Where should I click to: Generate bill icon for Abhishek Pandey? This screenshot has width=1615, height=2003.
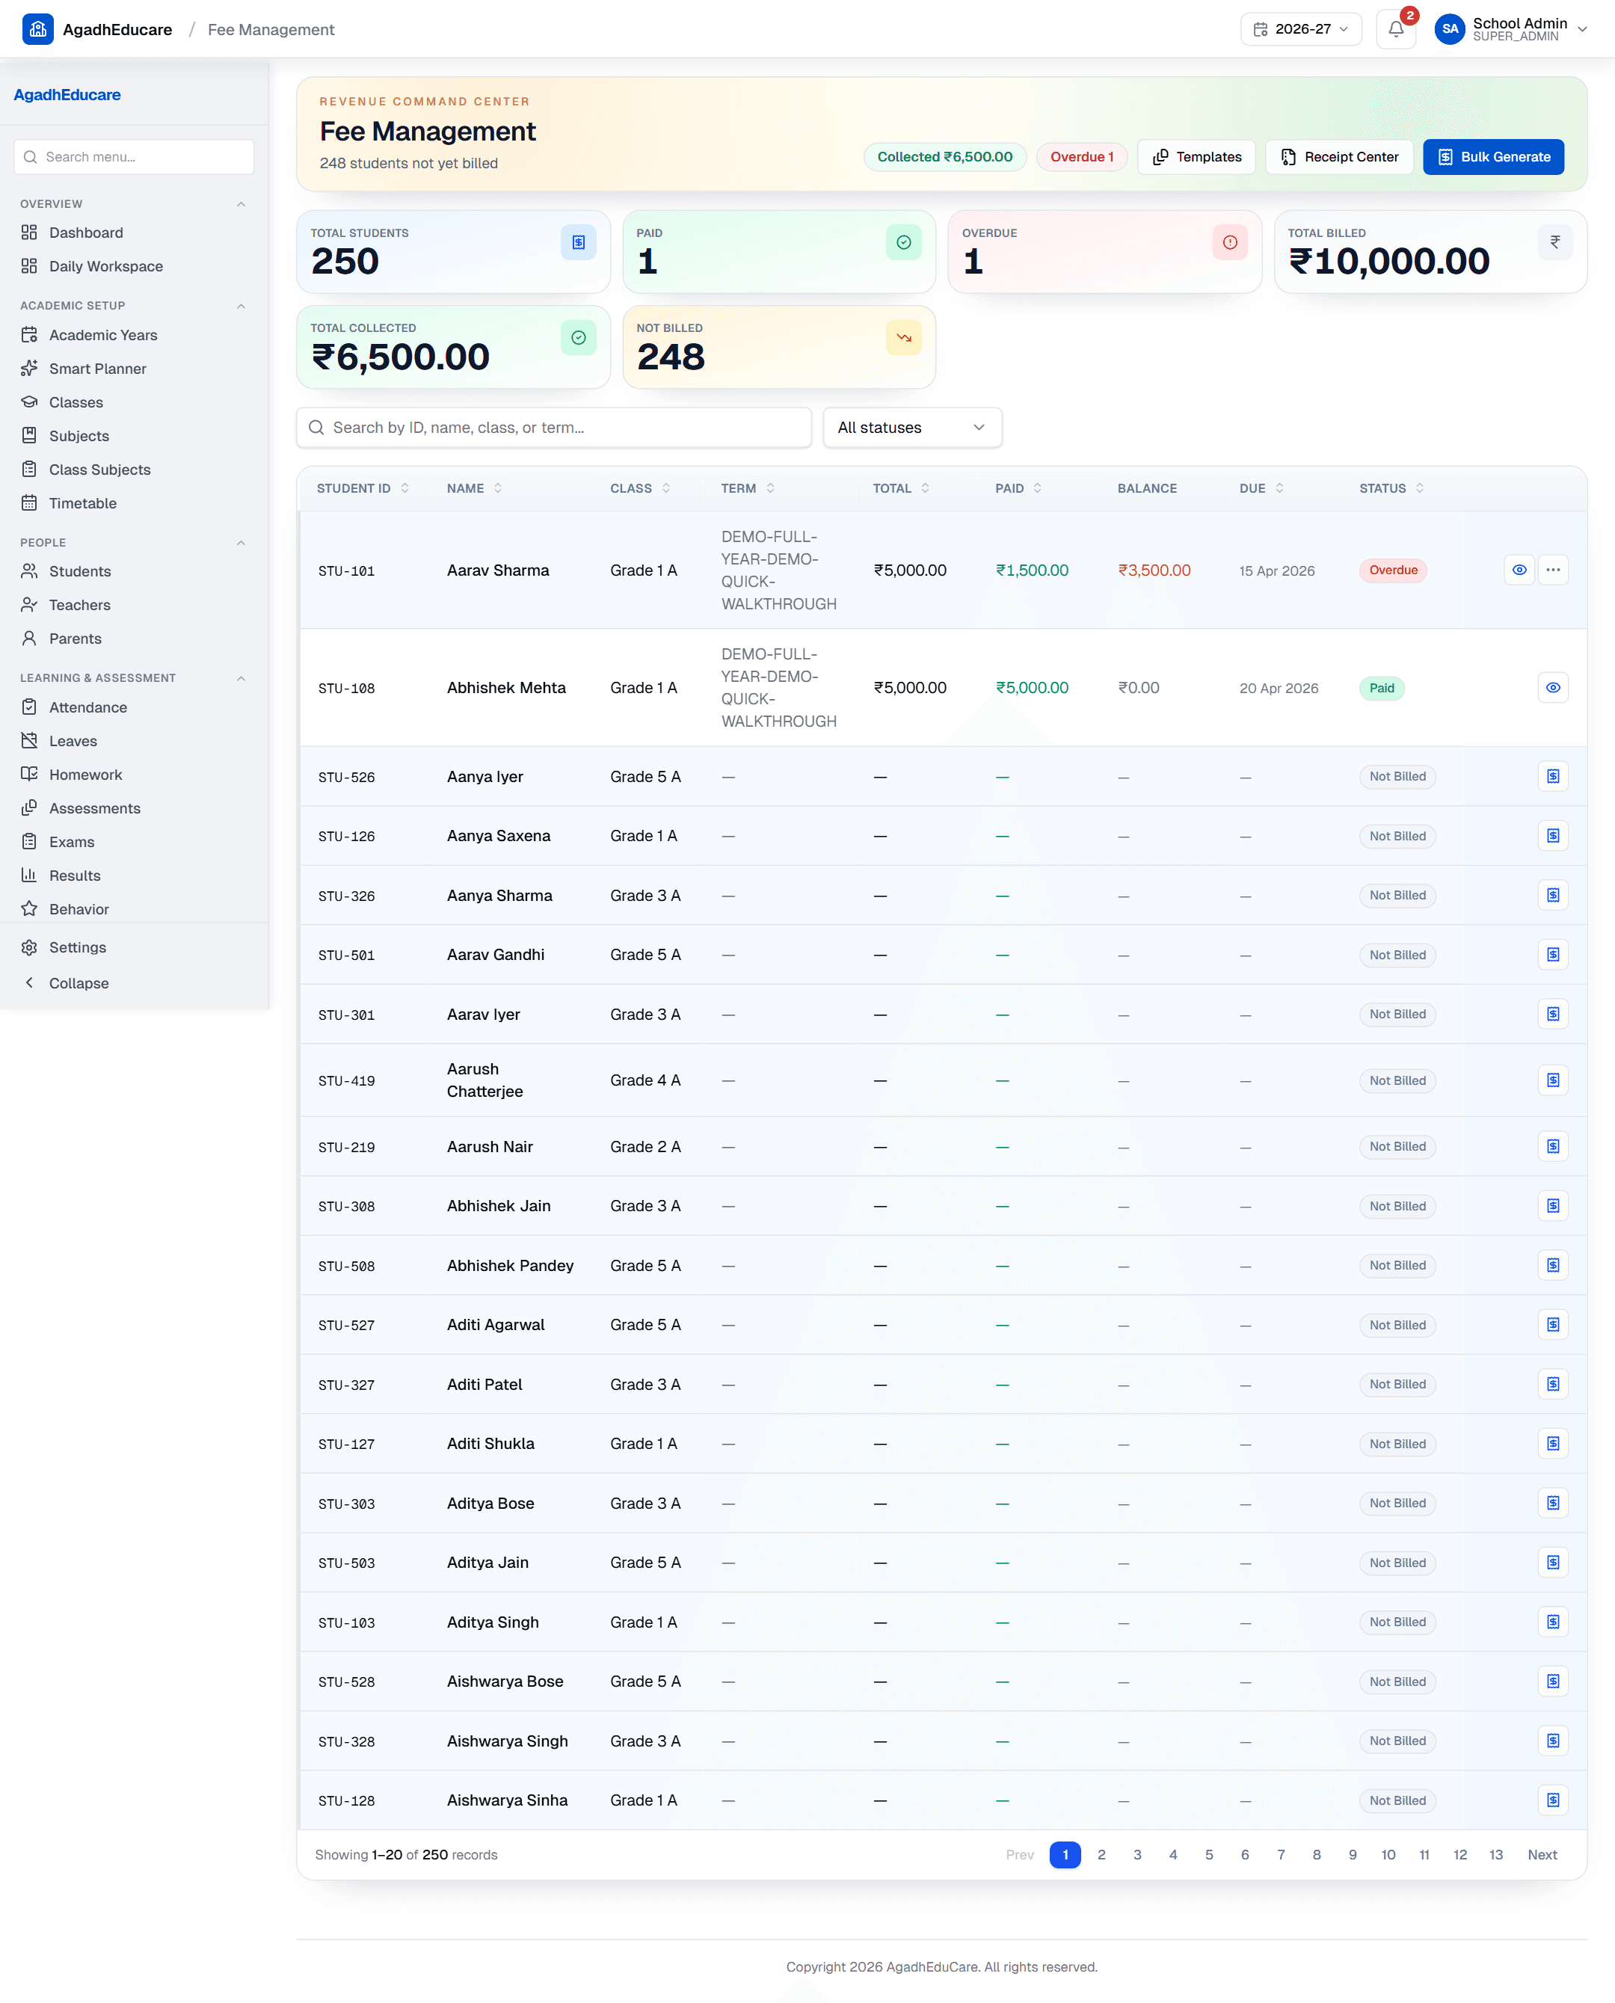point(1553,1265)
